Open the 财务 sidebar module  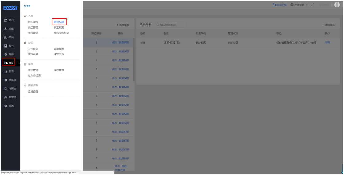click(x=9, y=54)
